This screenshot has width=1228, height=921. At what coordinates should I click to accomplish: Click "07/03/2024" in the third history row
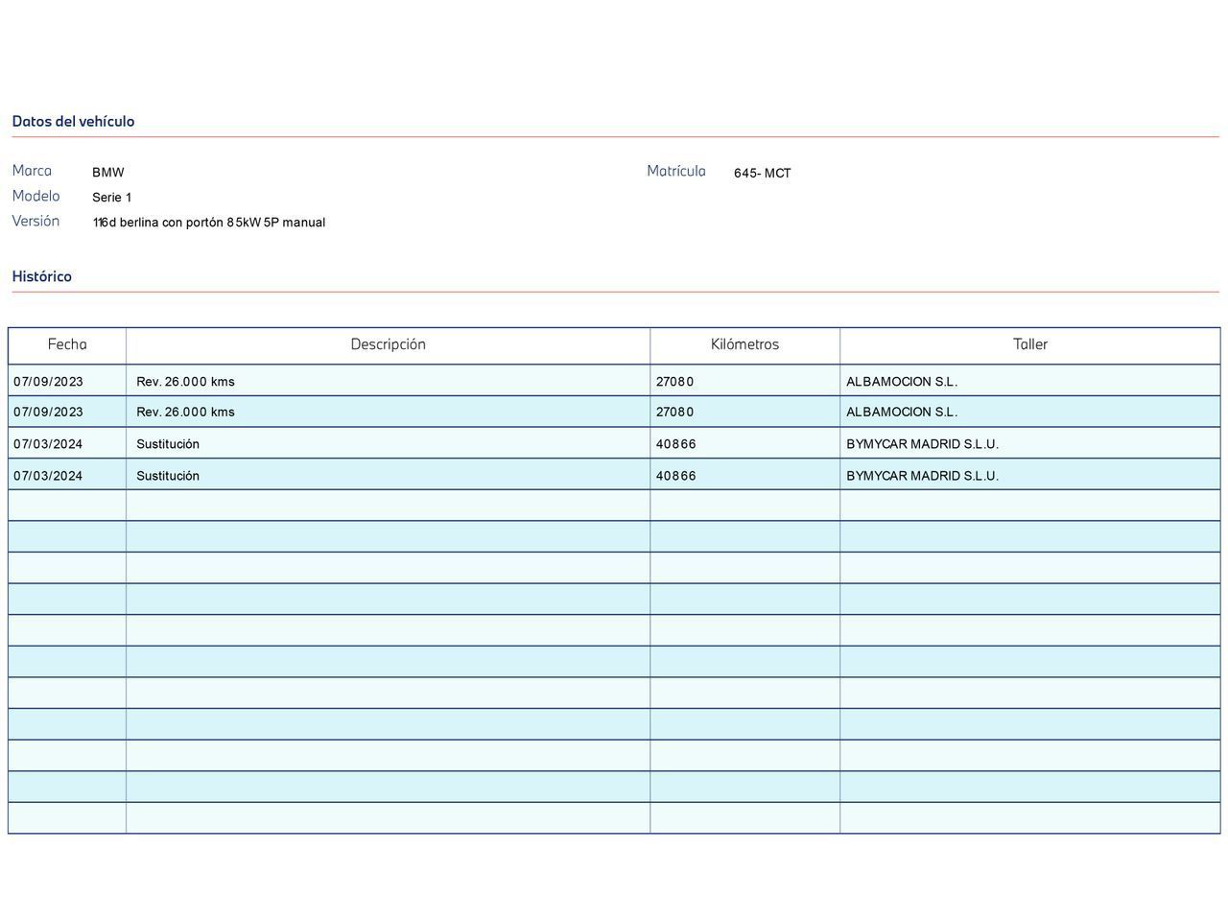[48, 444]
